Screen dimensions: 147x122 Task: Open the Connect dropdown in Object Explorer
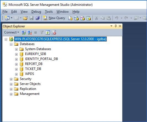(12, 32)
